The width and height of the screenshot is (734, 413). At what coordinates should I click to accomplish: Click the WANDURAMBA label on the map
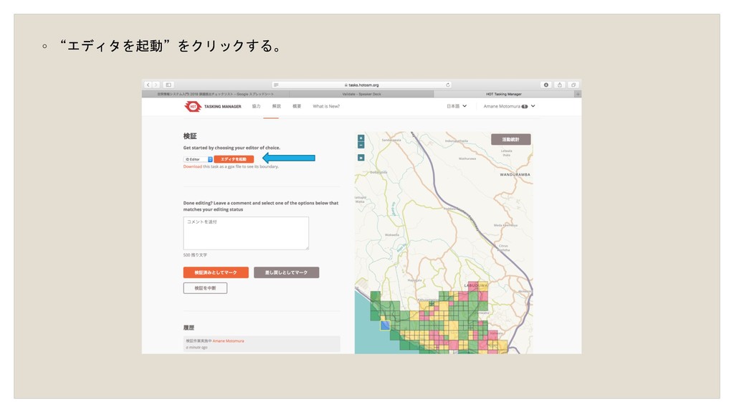515,175
